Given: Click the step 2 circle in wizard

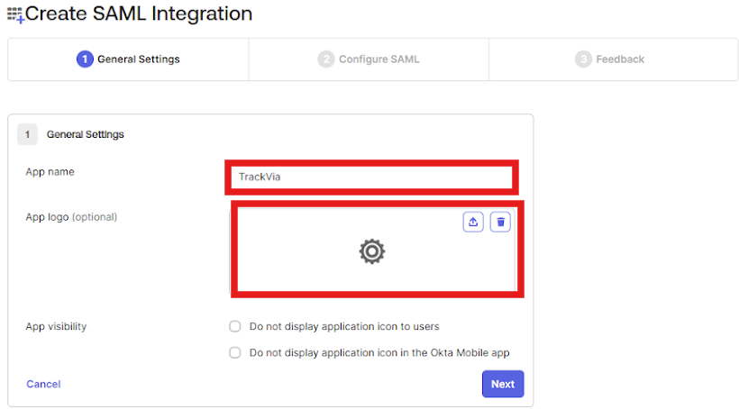Looking at the screenshot, I should tap(325, 59).
